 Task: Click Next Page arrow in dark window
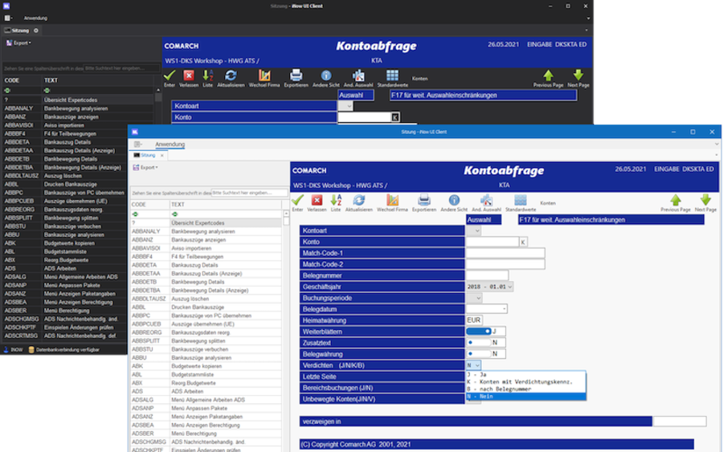click(578, 75)
